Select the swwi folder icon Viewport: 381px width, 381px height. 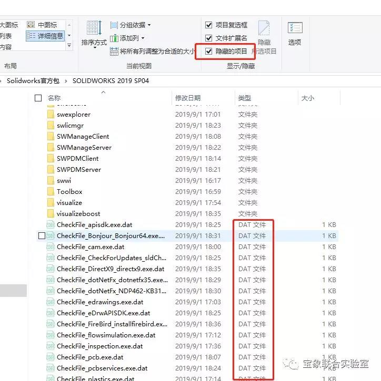[51, 181]
